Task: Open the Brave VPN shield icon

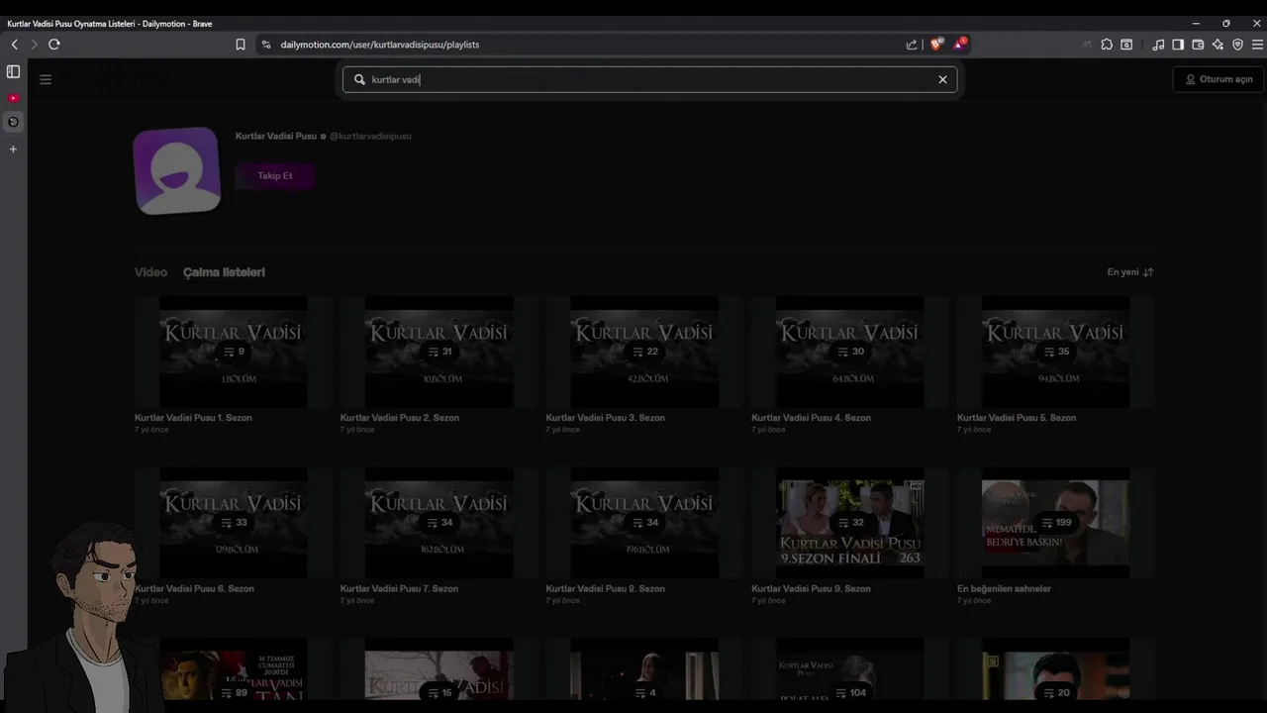Action: (x=1237, y=45)
